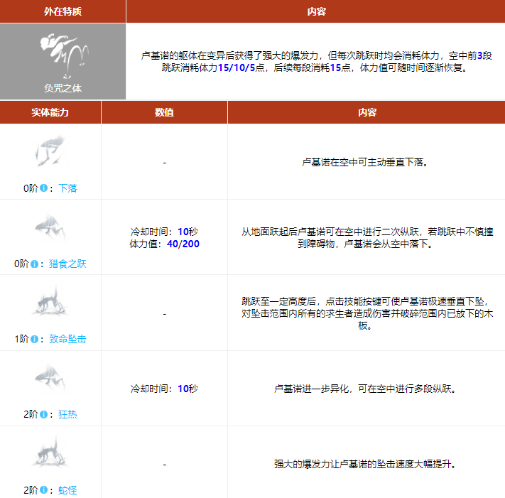Click the 致命坠击 ability image
The height and width of the screenshot is (498, 505).
(50, 303)
